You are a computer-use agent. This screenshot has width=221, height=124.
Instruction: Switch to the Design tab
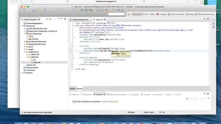pos(73,89)
